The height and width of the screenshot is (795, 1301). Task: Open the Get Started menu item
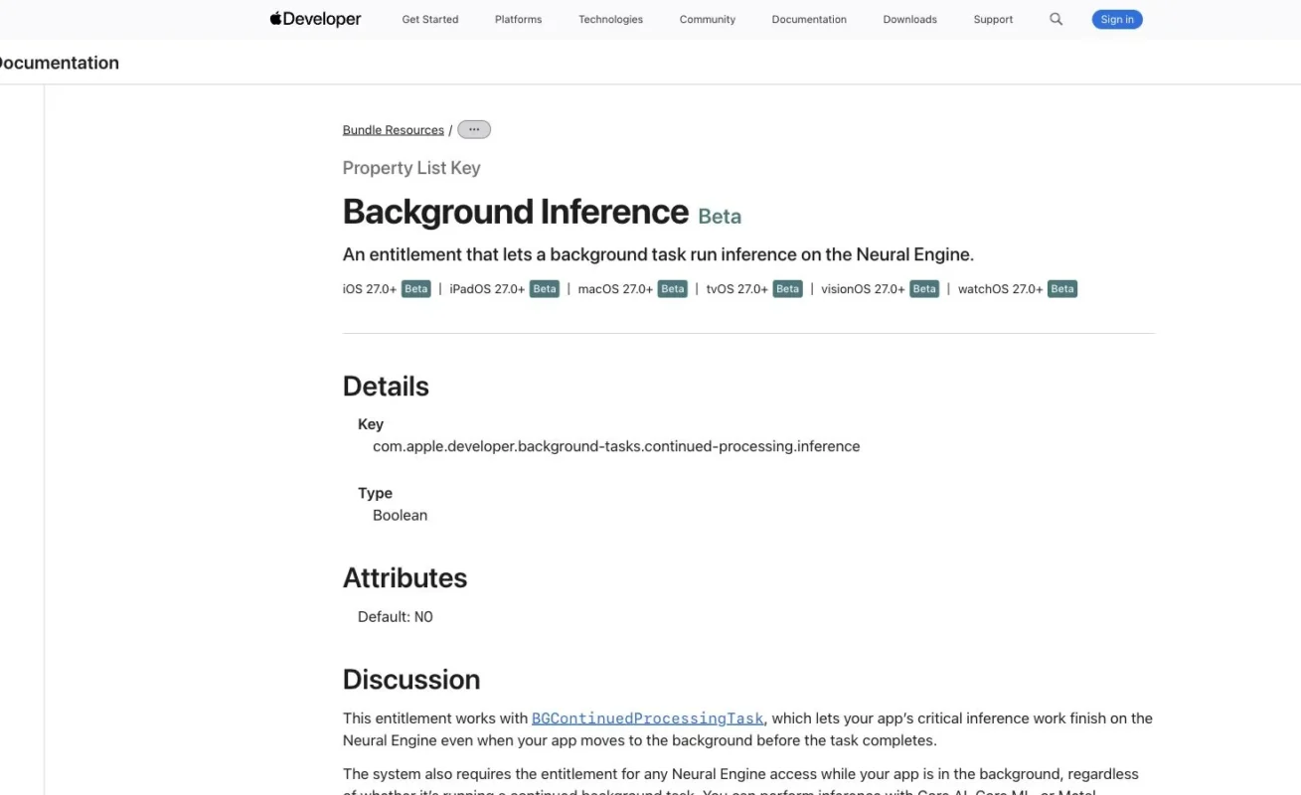pyautogui.click(x=430, y=19)
